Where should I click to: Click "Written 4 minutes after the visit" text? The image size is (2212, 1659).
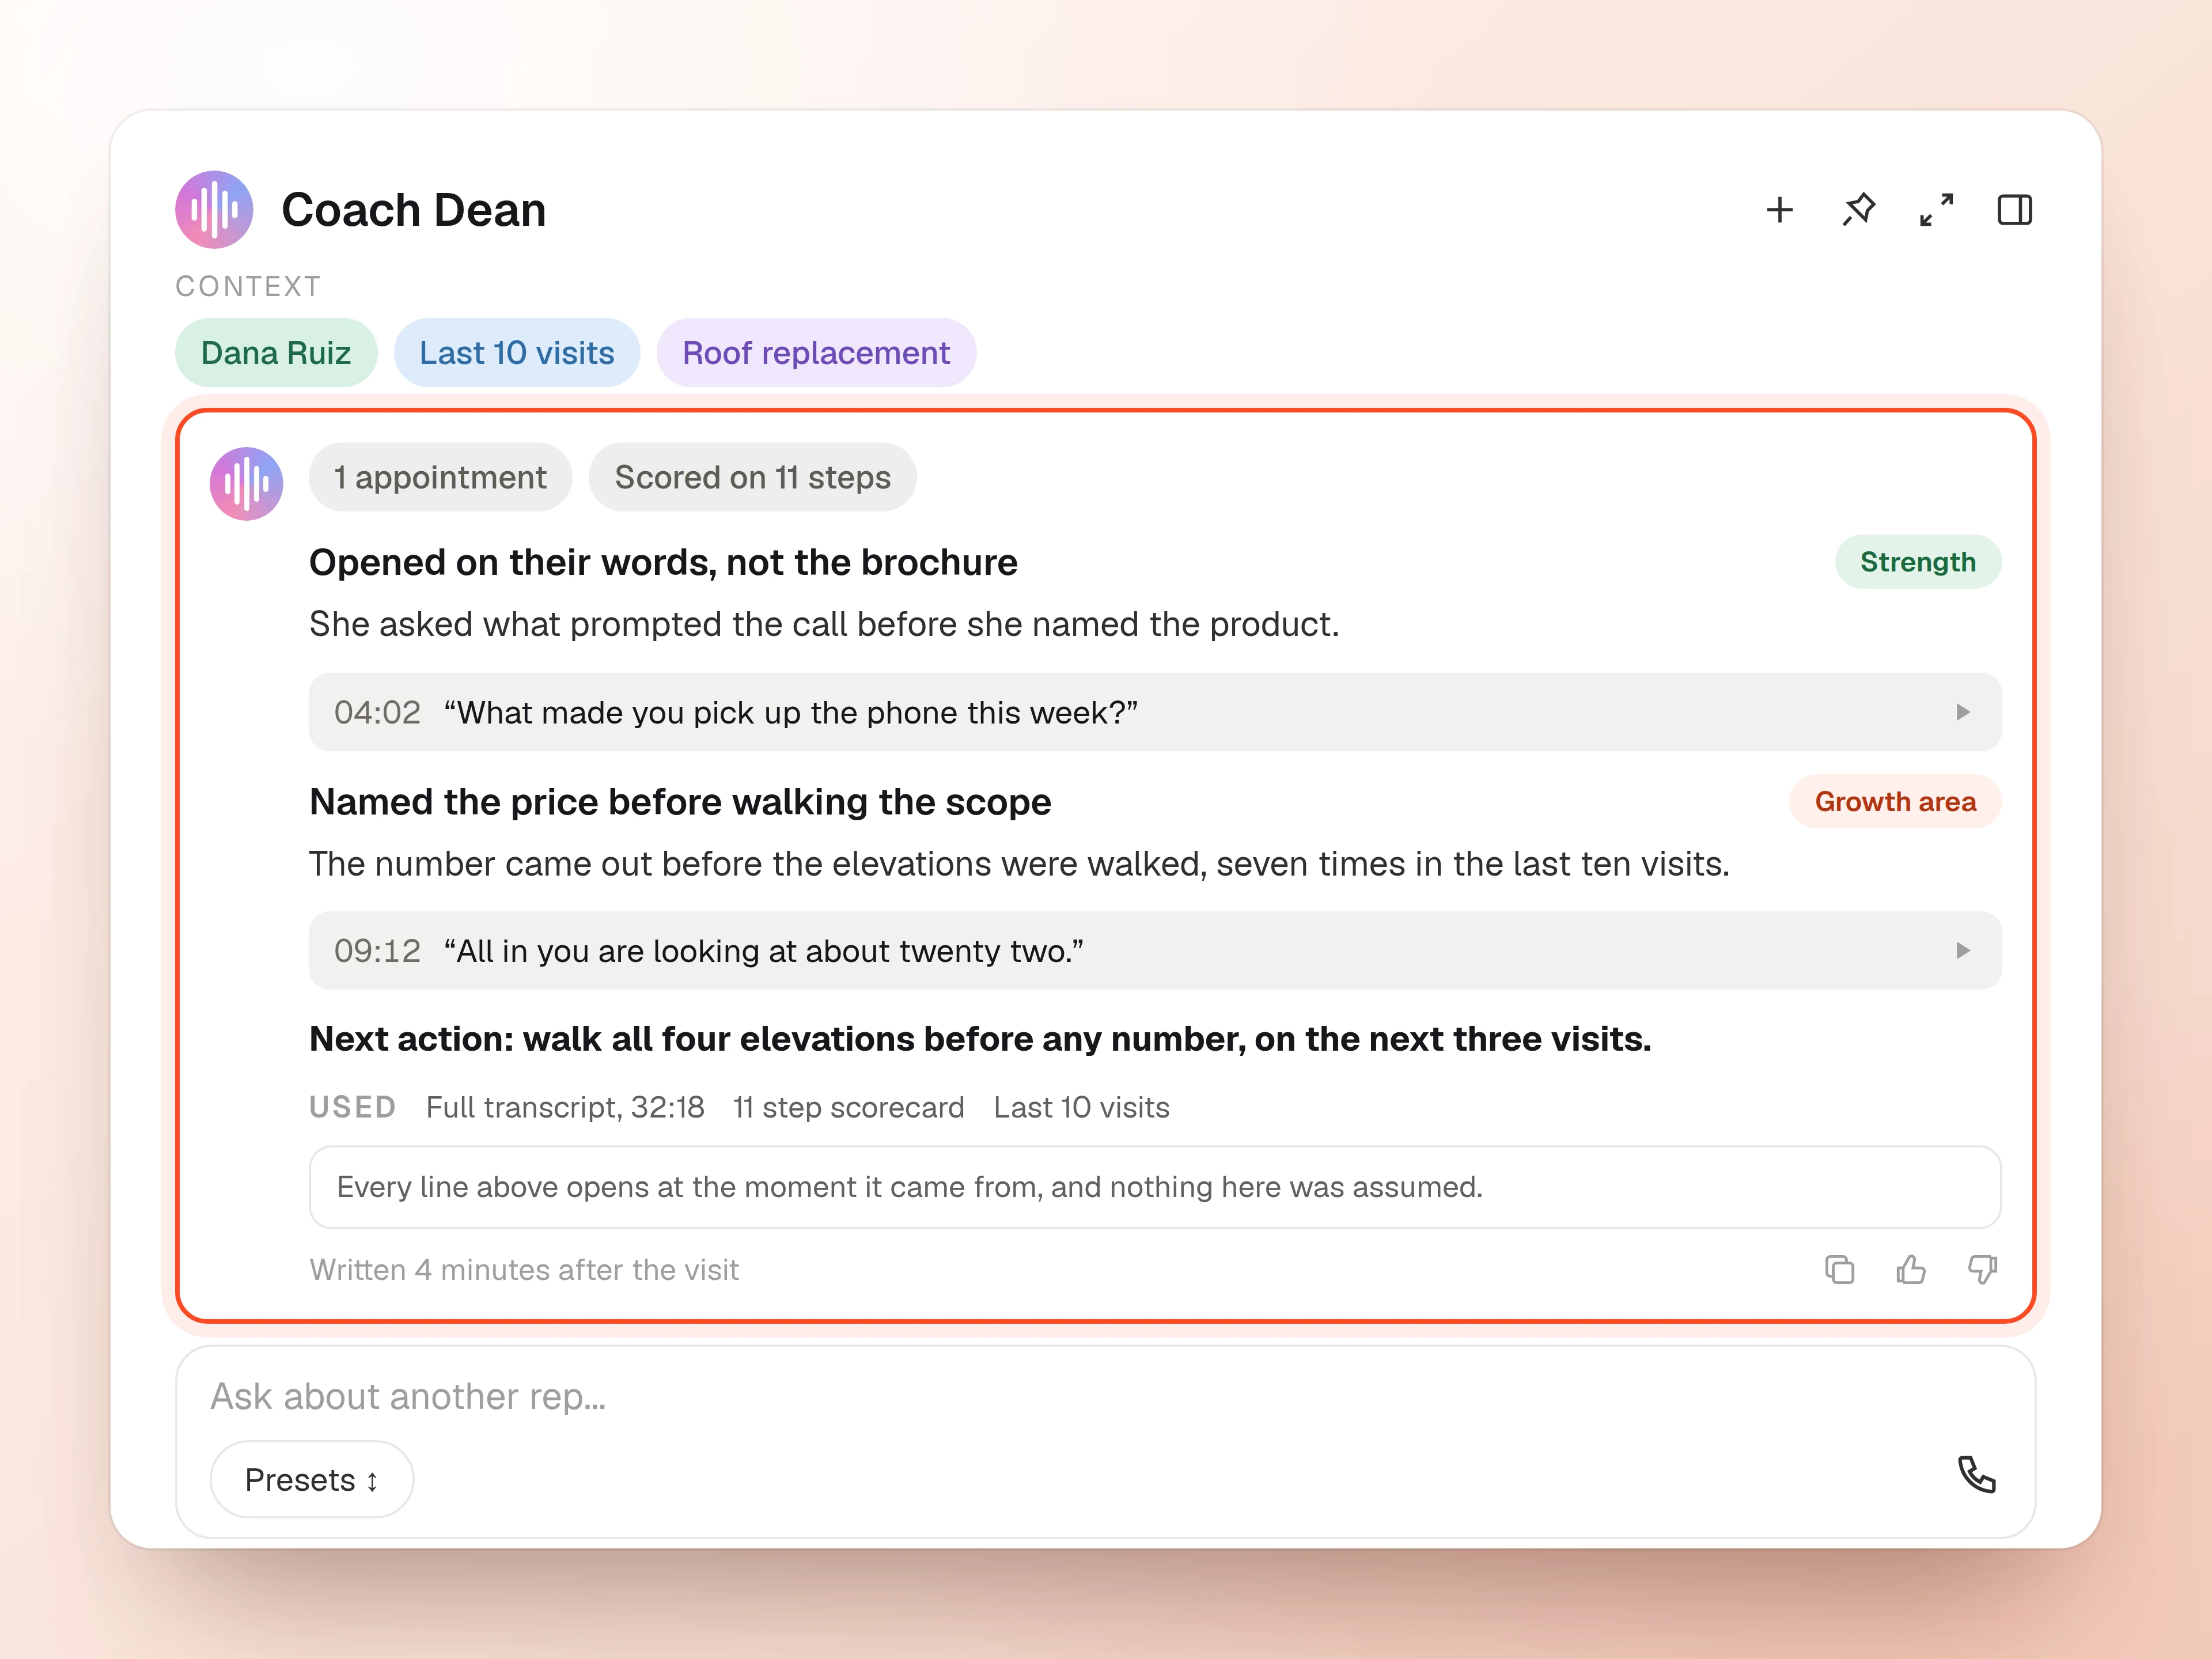(524, 1269)
